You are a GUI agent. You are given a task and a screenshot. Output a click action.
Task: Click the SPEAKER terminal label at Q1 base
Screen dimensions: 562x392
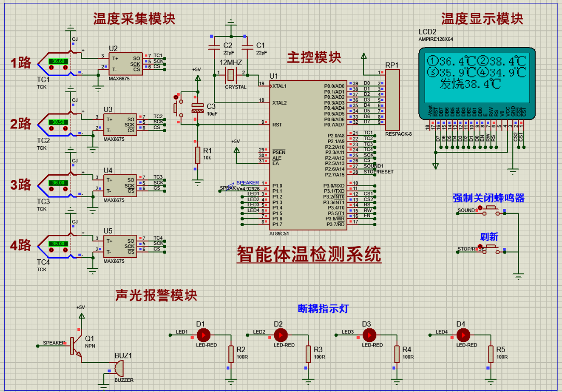point(54,343)
